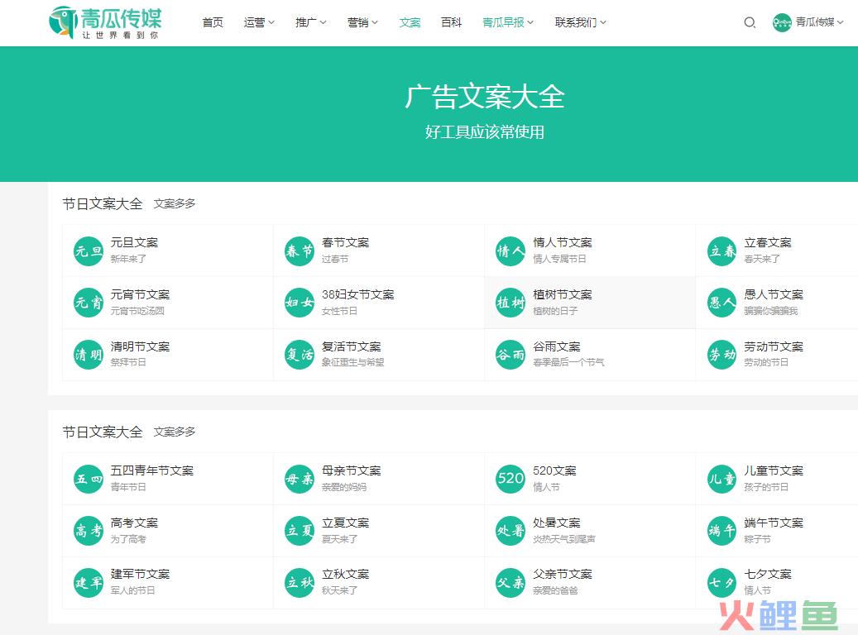This screenshot has width=858, height=635.
Task: Open the 520文案 link
Action: pos(554,470)
